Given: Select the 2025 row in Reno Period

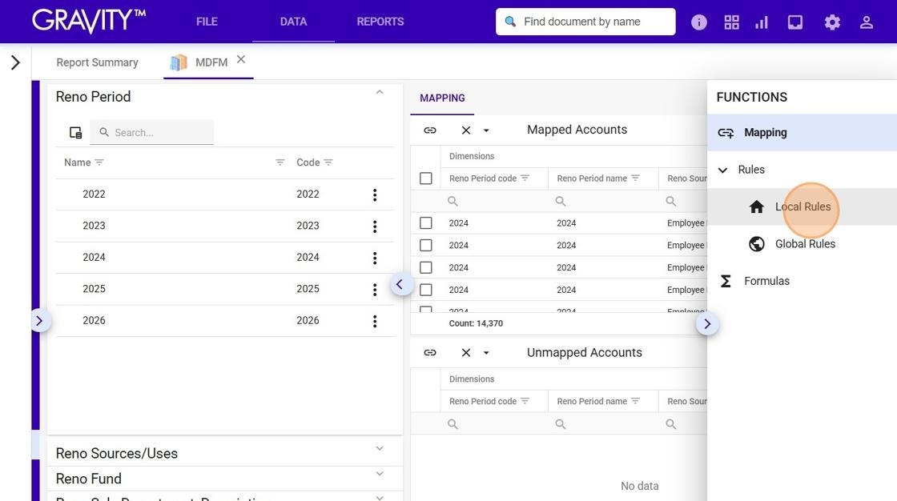Looking at the screenshot, I should (225, 290).
